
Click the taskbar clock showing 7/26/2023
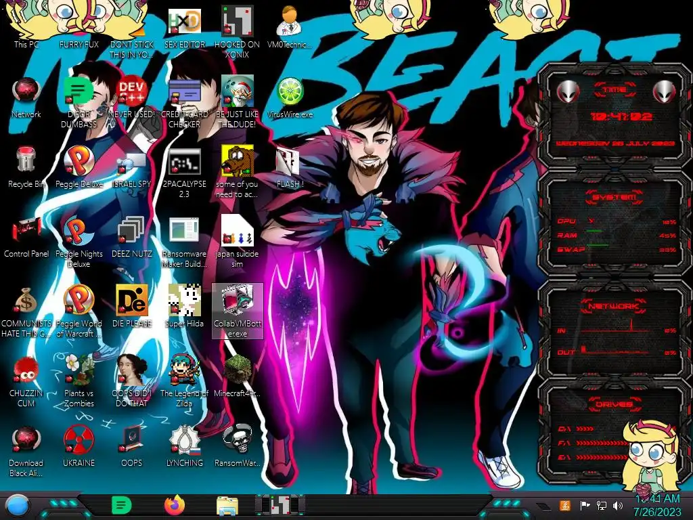pyautogui.click(x=657, y=505)
